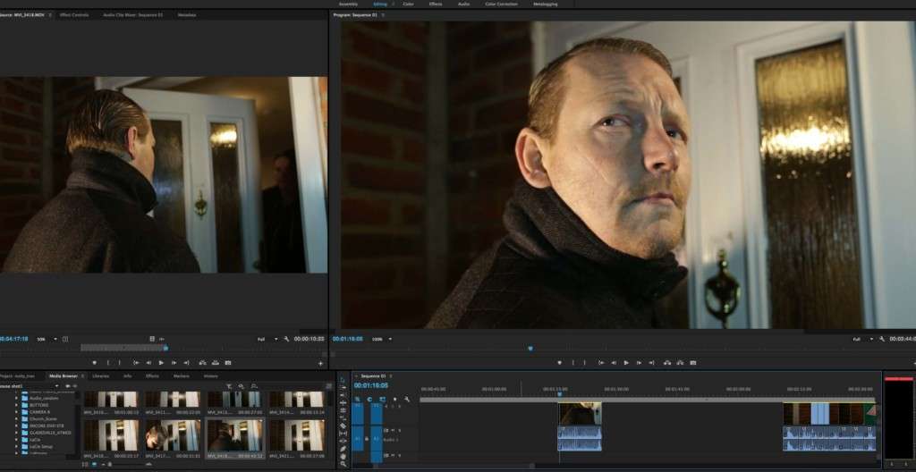916x472 pixels.
Task: Open Program monitor settings wrench
Action: coord(881,339)
